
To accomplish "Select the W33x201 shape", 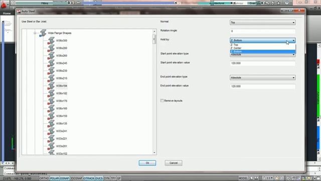I will (x=62, y=146).
